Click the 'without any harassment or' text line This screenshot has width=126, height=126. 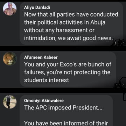click(59, 30)
